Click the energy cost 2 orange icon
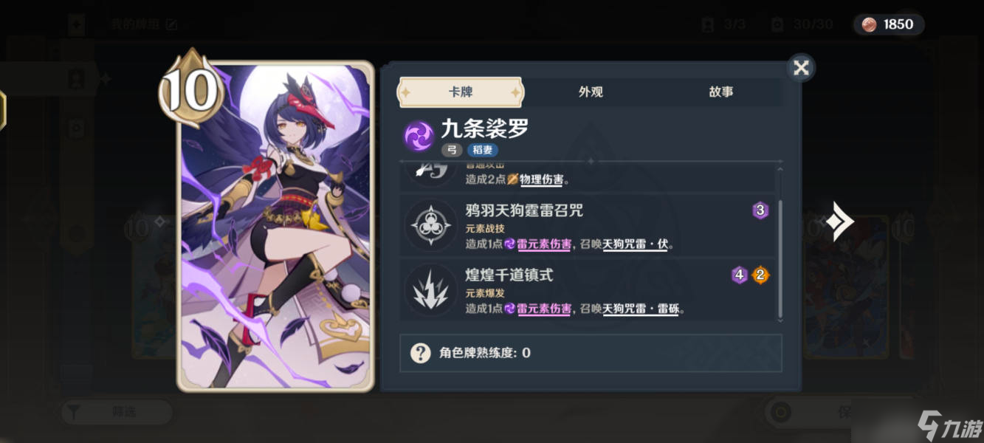The image size is (984, 443). click(x=760, y=275)
